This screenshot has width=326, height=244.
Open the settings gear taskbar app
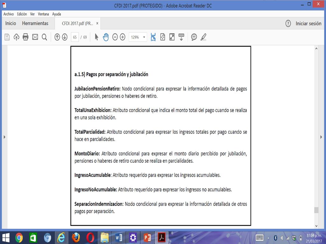pos(133,238)
